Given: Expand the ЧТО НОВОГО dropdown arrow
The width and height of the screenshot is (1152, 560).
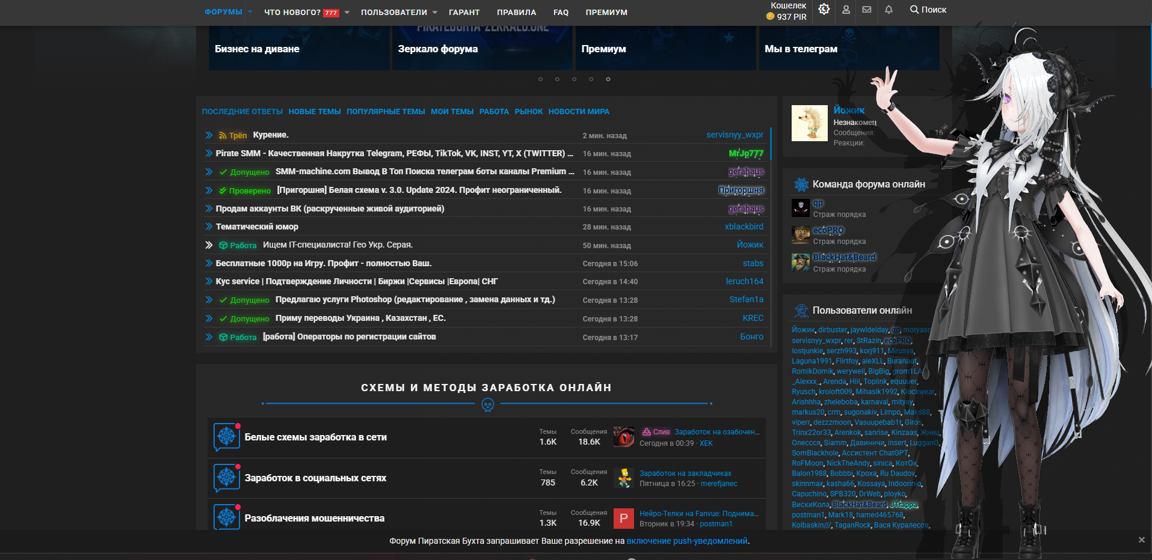Looking at the screenshot, I should pos(347,13).
